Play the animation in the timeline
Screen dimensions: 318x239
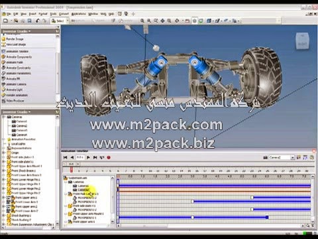click(88, 157)
